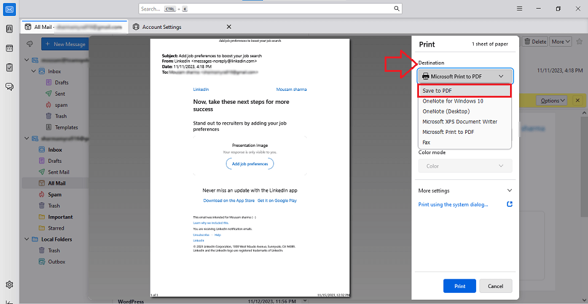Click the scroll up arrow of message pane
The image size is (588, 304).
[x=584, y=112]
